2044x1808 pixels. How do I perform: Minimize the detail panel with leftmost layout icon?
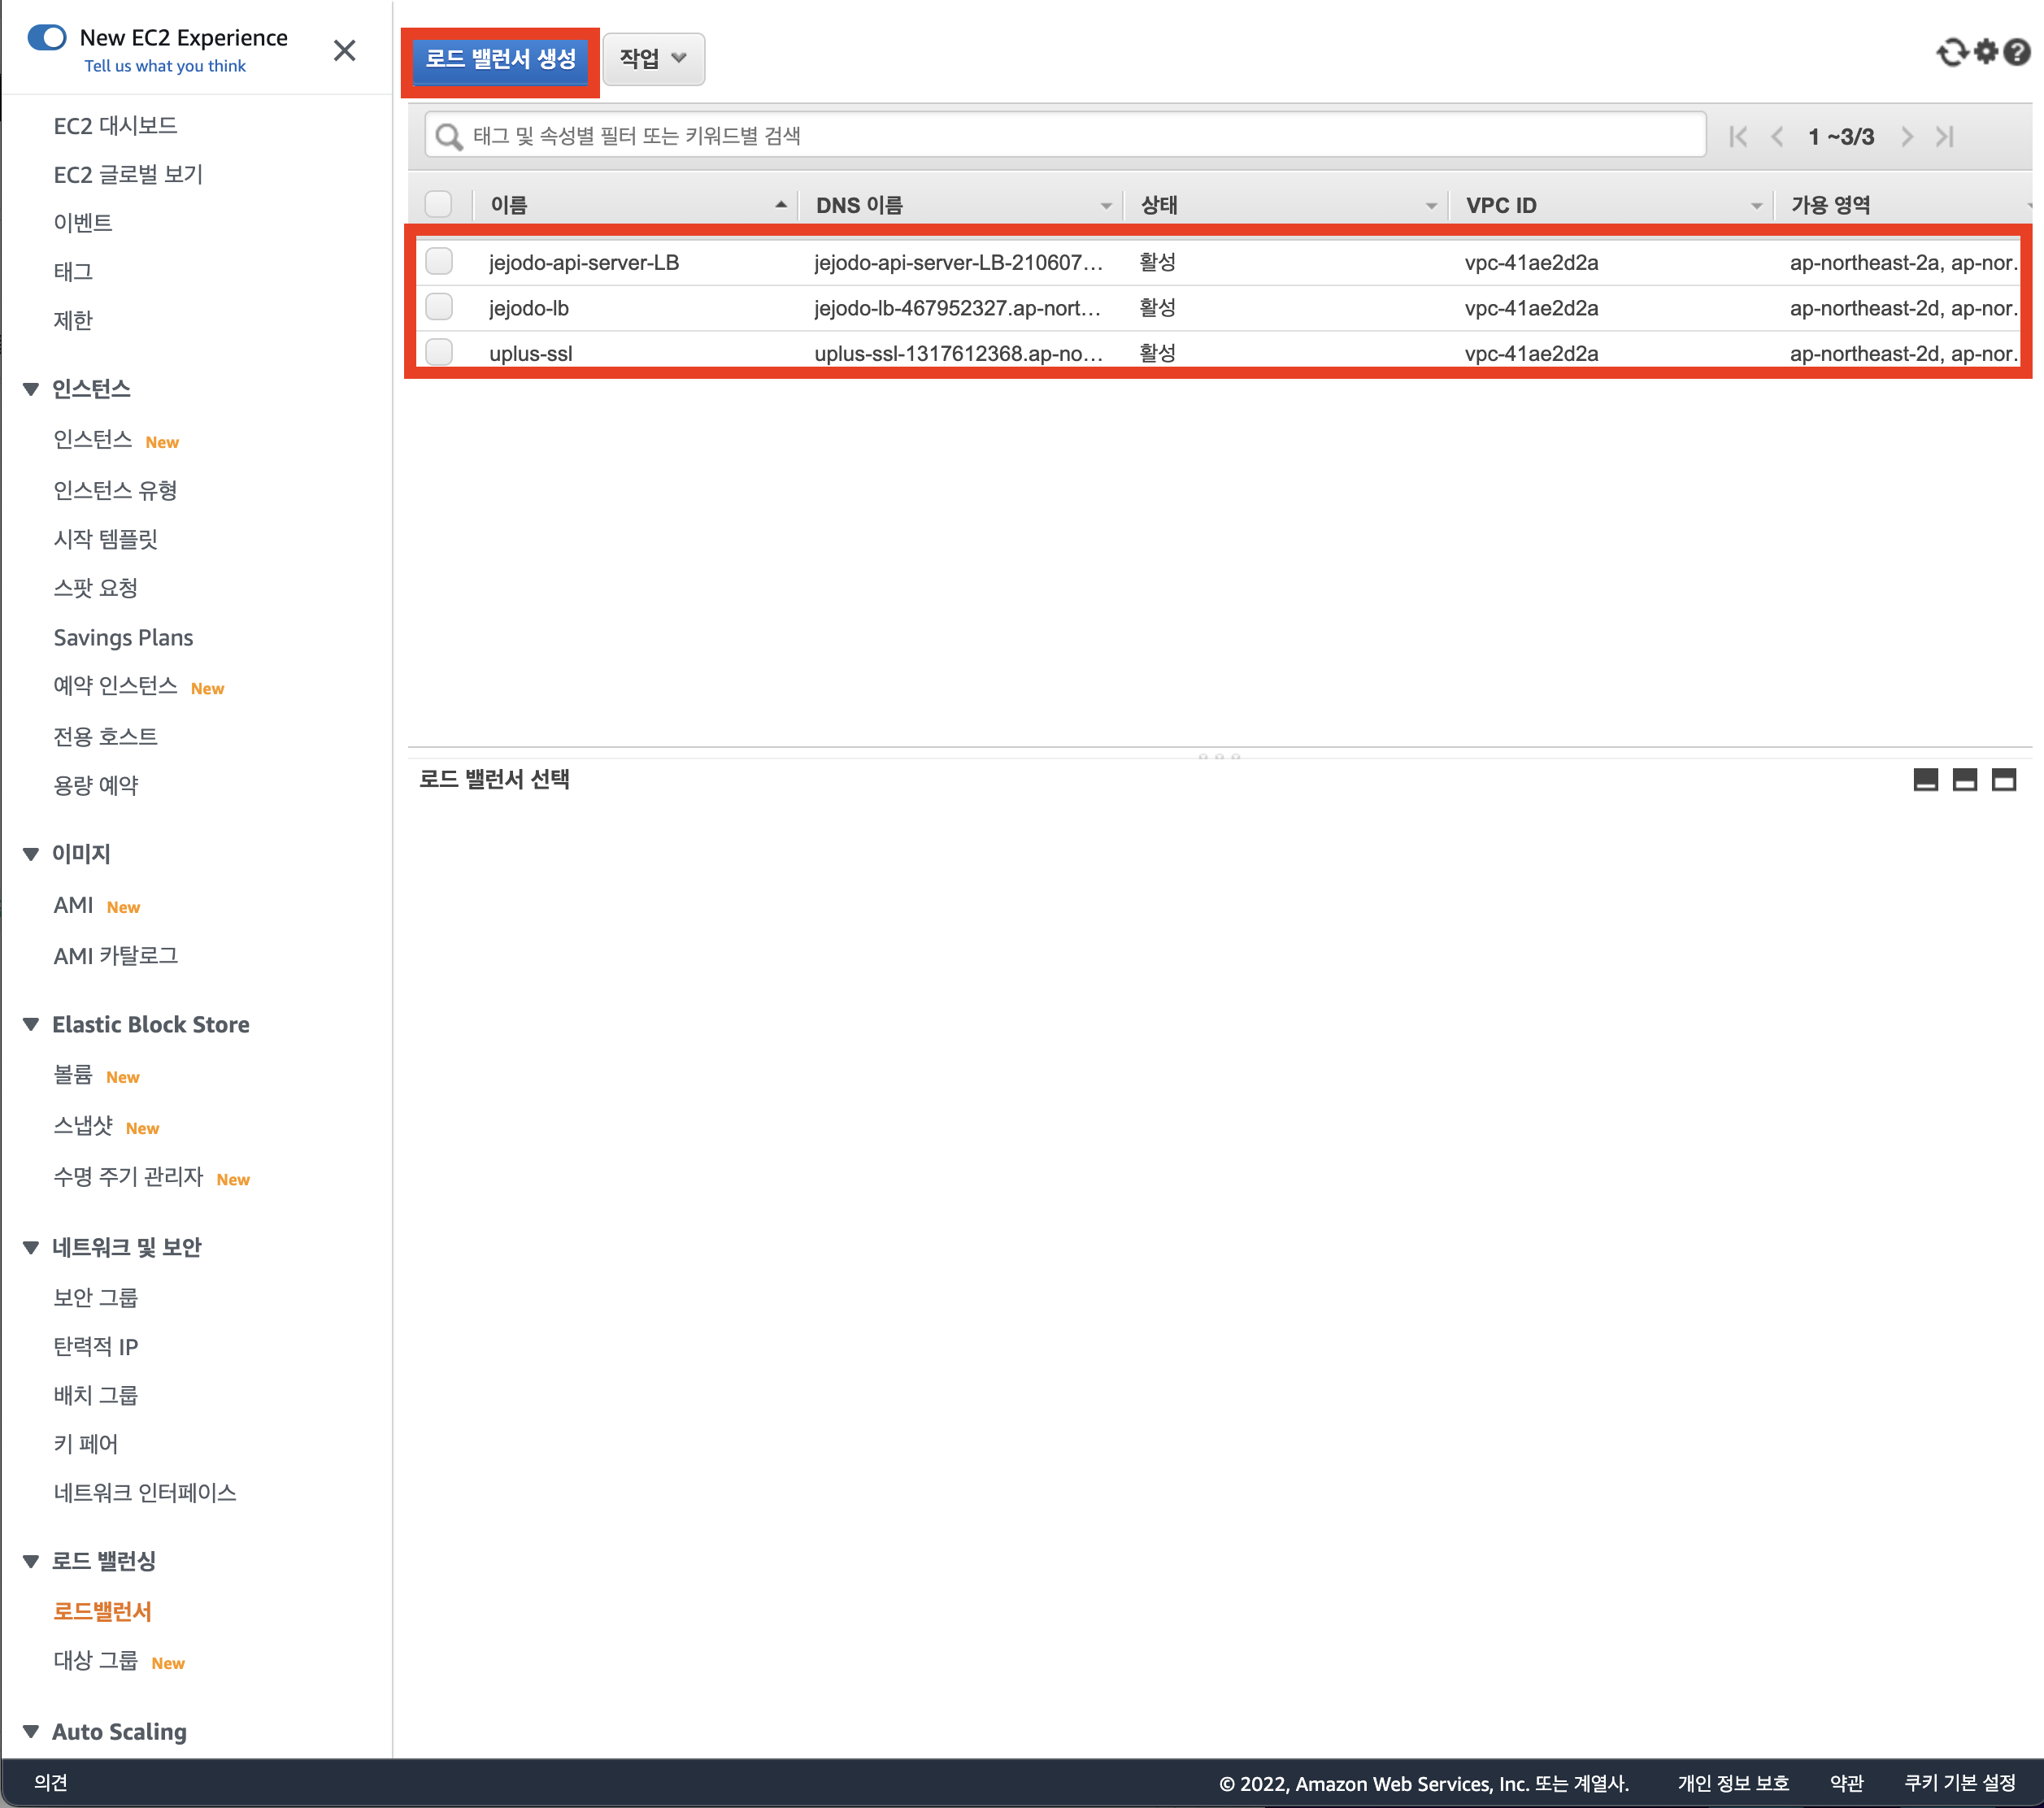click(1925, 780)
